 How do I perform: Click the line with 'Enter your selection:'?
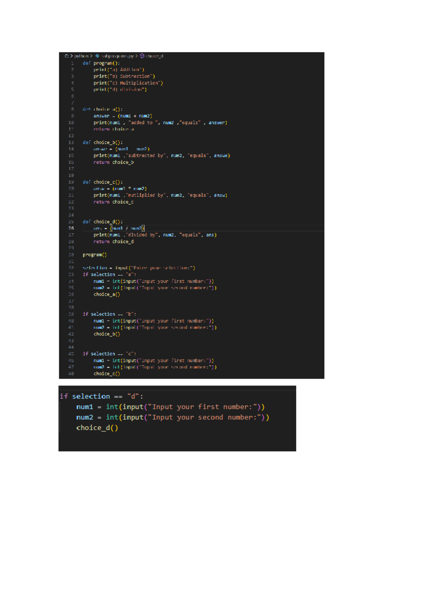139,268
